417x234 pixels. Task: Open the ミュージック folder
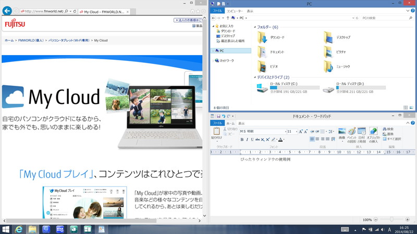tap(328, 67)
